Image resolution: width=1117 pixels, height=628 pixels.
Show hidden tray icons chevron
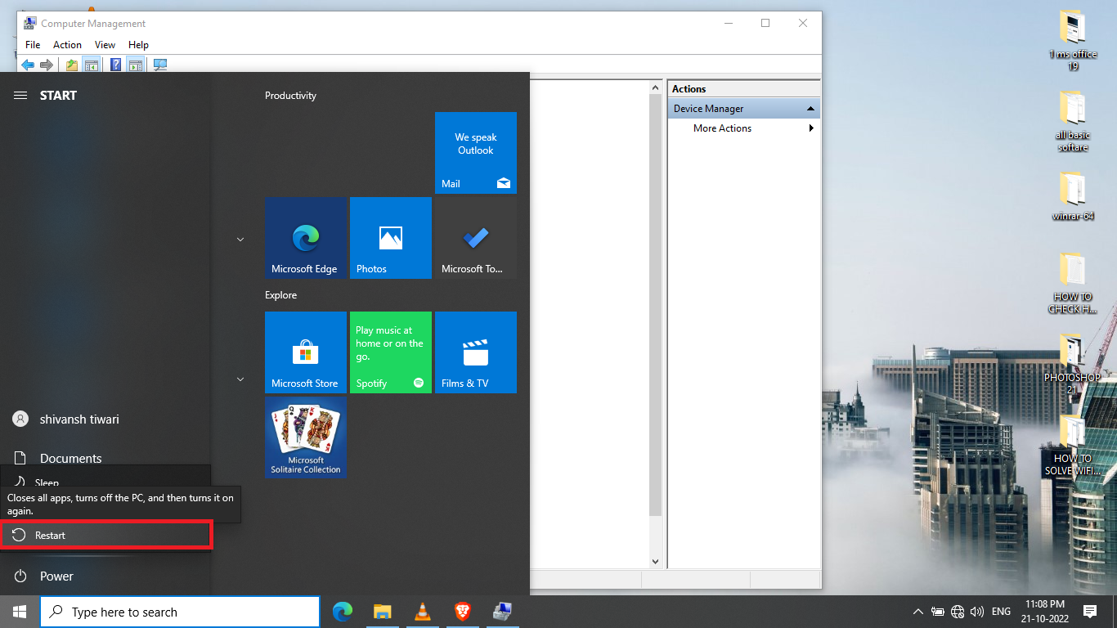click(x=917, y=612)
